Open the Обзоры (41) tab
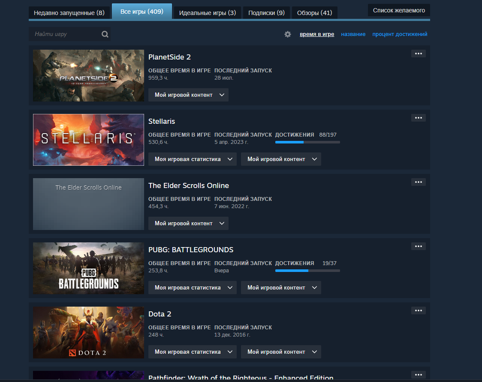The width and height of the screenshot is (482, 382). pos(314,13)
